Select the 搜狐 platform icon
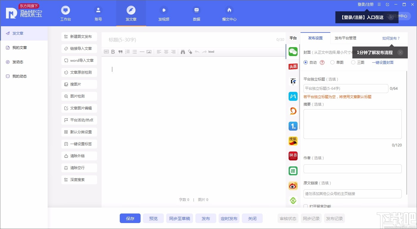The image size is (417, 229). coord(293,141)
